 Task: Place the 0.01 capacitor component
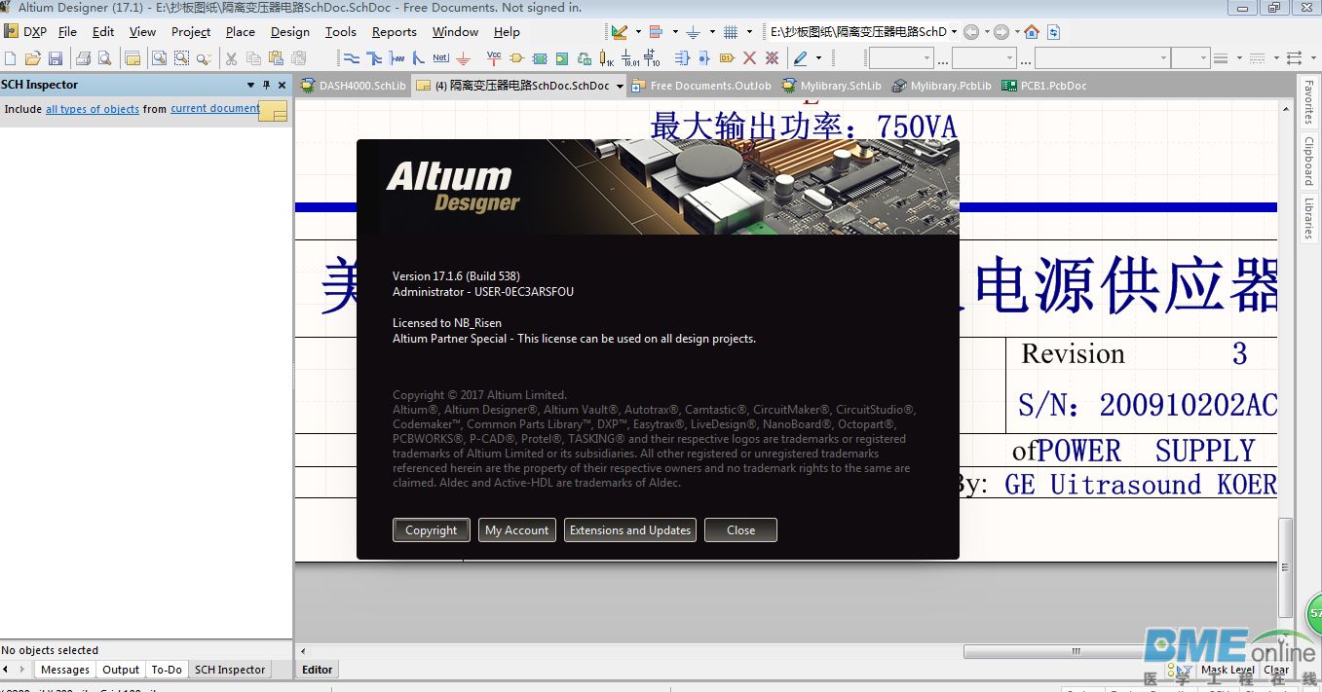628,58
